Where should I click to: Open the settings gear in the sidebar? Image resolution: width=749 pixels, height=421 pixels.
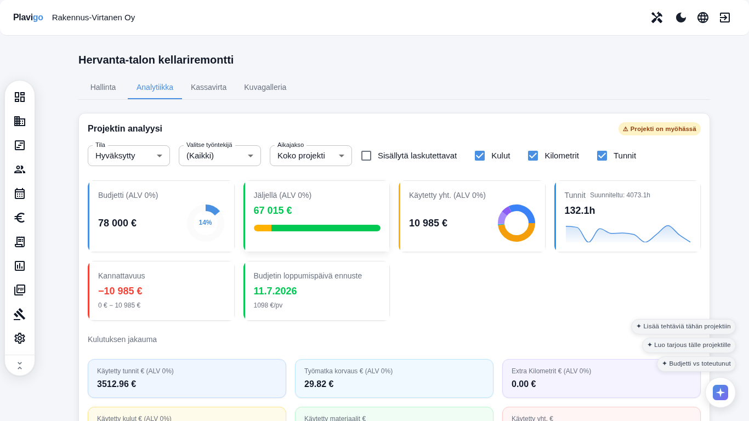(x=20, y=338)
